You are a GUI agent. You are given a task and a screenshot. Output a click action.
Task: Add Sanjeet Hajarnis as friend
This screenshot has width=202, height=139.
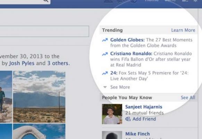(144, 119)
